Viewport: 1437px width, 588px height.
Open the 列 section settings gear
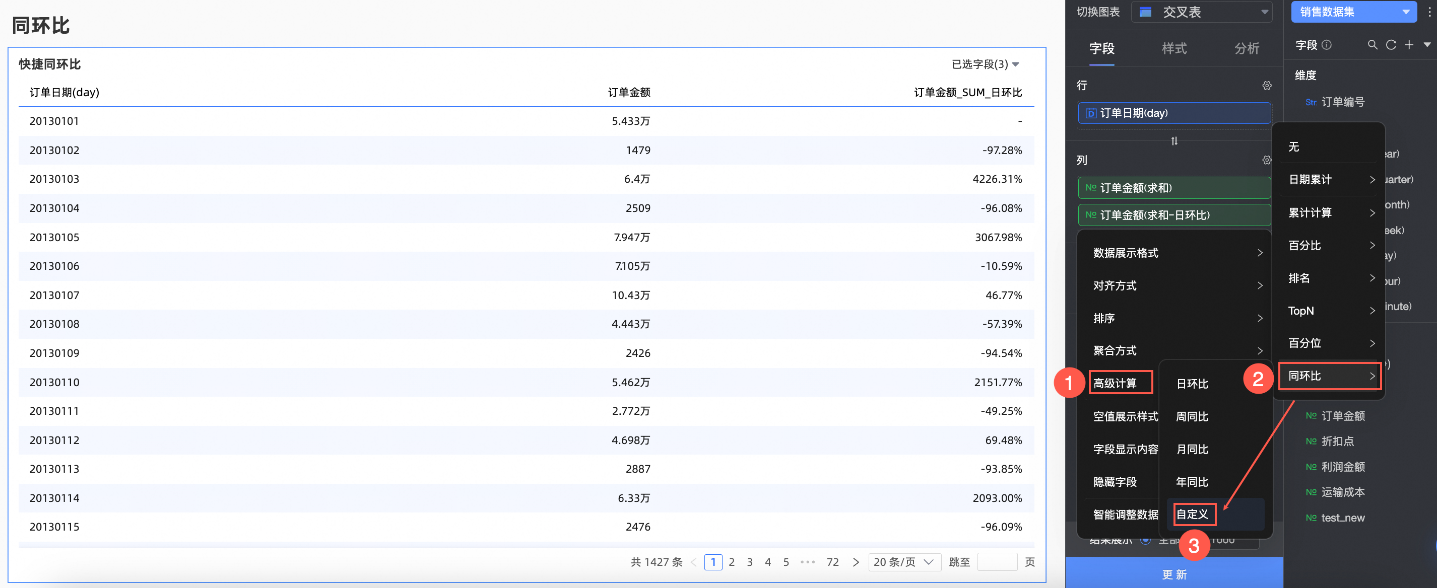[x=1267, y=160]
